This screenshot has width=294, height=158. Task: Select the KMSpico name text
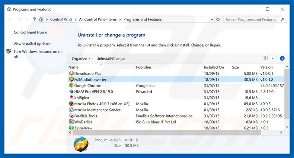pos(82,98)
